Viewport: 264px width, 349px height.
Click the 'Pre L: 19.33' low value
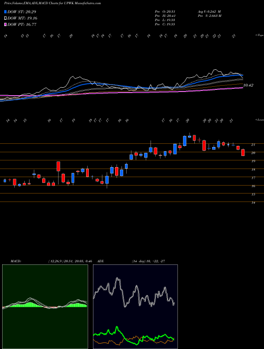pyautogui.click(x=165, y=20)
